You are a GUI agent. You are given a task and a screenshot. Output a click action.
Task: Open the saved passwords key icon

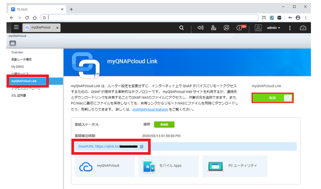(290, 18)
